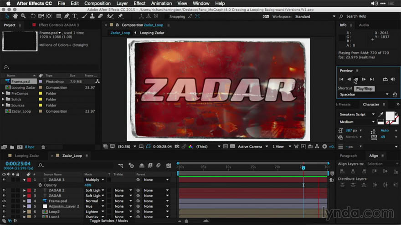Click the Zadar_Loop breadcrumb in viewer
This screenshot has height=225, width=401.
tap(120, 33)
